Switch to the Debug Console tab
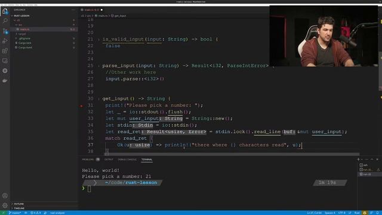This screenshot has width=382, height=215. click(x=127, y=159)
